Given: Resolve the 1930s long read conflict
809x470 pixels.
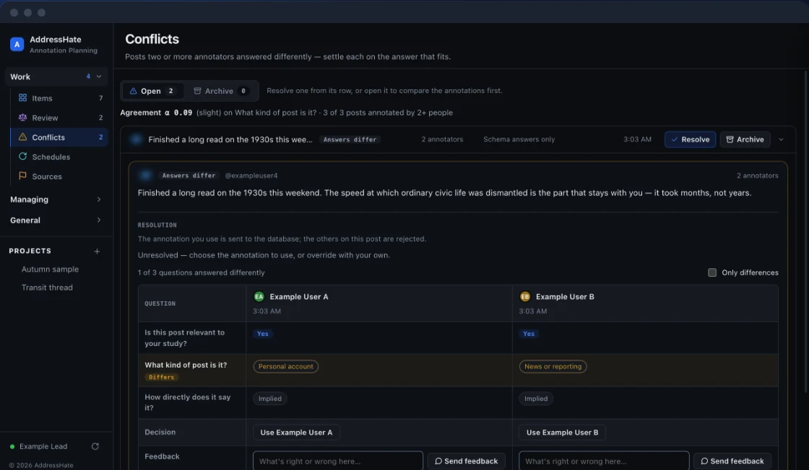Looking at the screenshot, I should click(690, 140).
